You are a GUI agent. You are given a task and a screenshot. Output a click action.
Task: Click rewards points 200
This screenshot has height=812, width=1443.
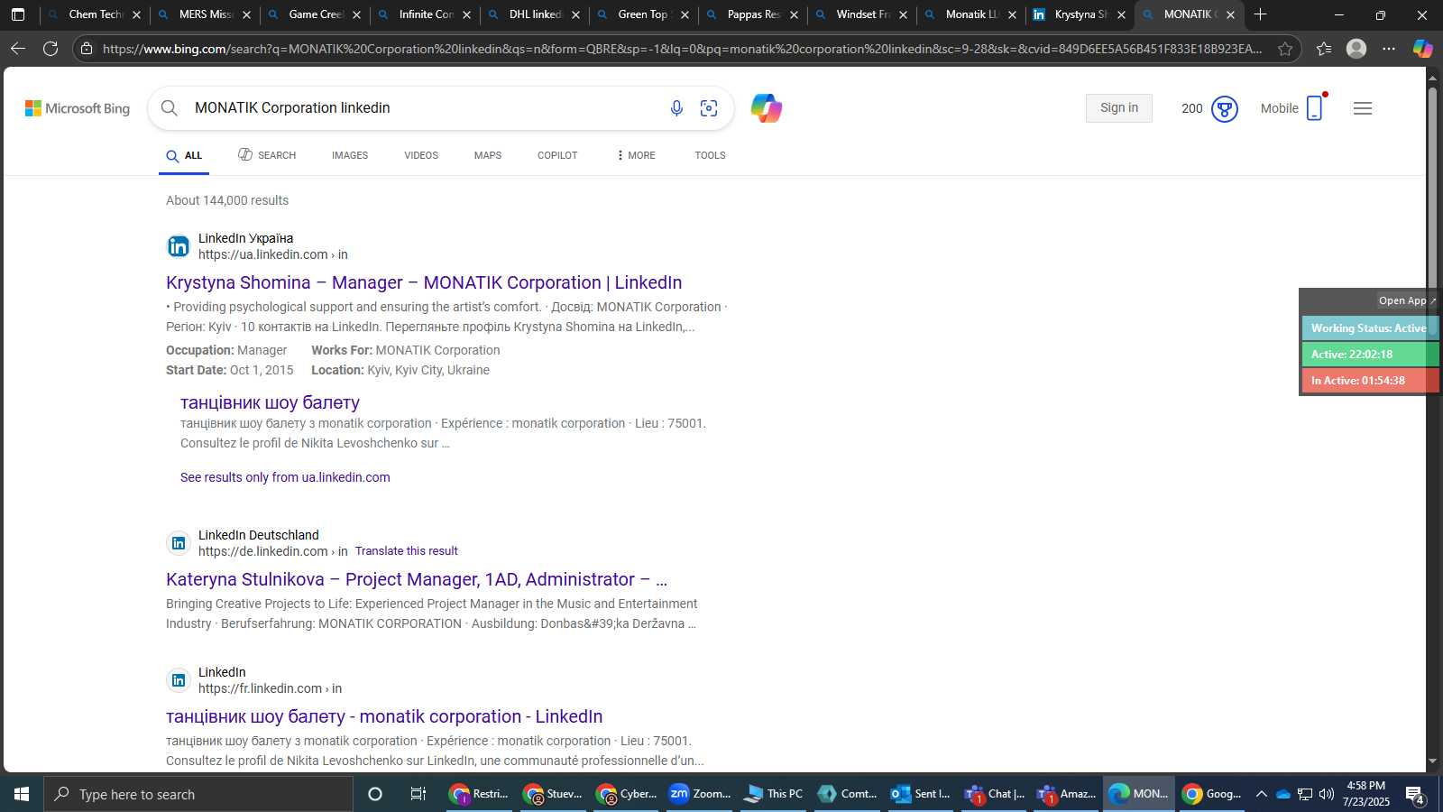pyautogui.click(x=1191, y=109)
